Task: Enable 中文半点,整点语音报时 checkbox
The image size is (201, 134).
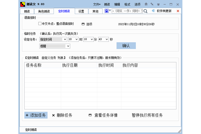Action: pyautogui.click(x=40, y=24)
